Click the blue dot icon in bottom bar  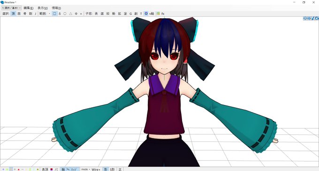coord(3,169)
